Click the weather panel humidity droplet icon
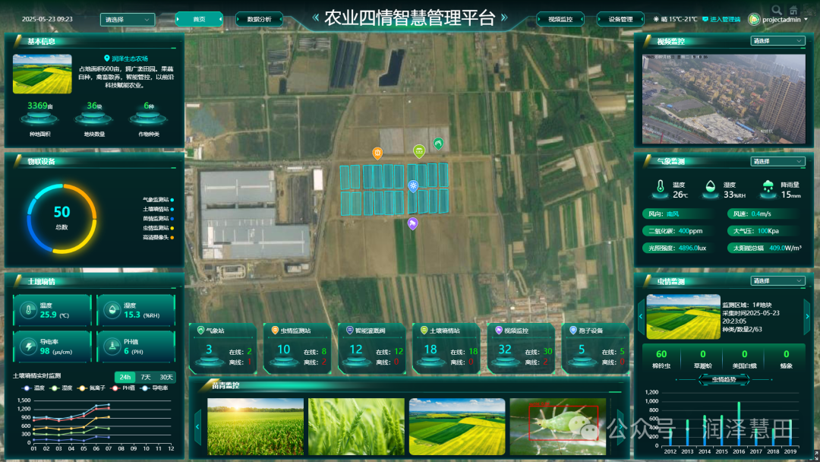 coord(710,187)
